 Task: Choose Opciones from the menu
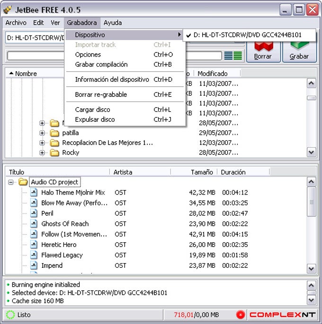(125, 55)
